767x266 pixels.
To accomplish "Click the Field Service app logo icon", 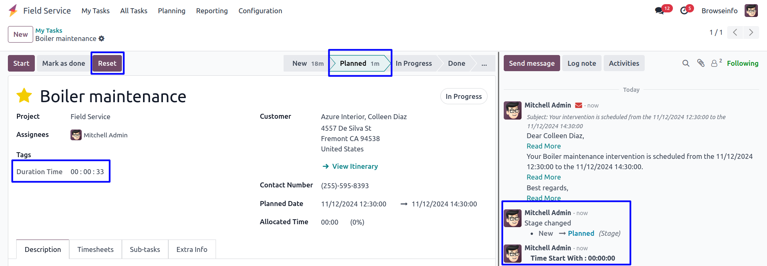I will tap(13, 10).
